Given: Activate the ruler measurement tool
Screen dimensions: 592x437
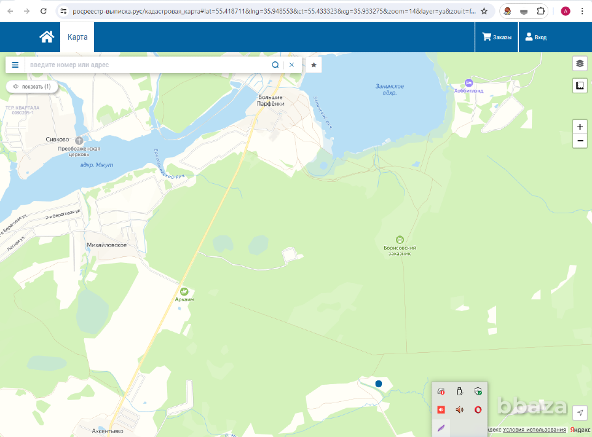Looking at the screenshot, I should 580,85.
